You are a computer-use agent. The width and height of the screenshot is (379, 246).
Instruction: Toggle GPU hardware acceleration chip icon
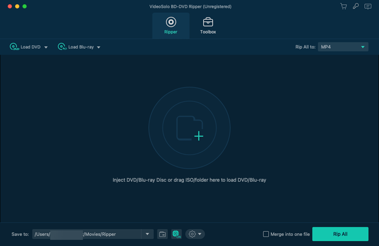pos(176,234)
